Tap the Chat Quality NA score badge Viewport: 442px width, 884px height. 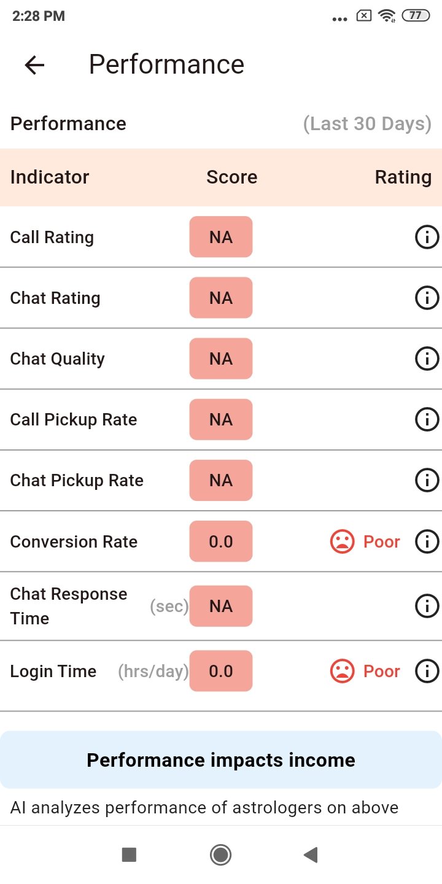tap(221, 359)
